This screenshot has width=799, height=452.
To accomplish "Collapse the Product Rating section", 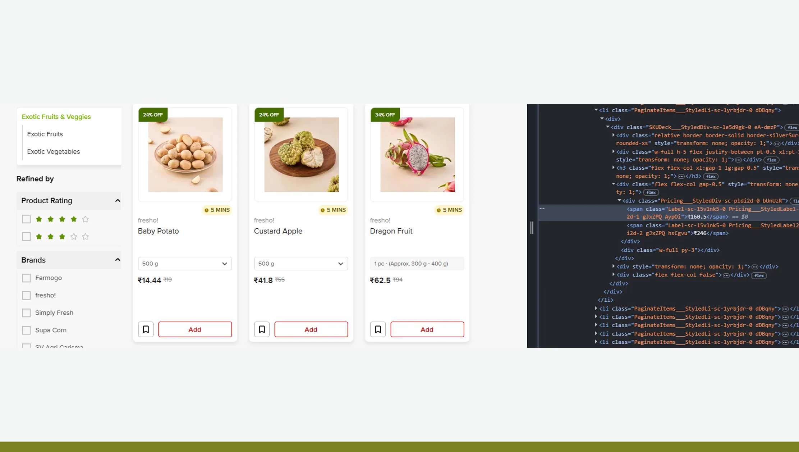I will point(117,200).
